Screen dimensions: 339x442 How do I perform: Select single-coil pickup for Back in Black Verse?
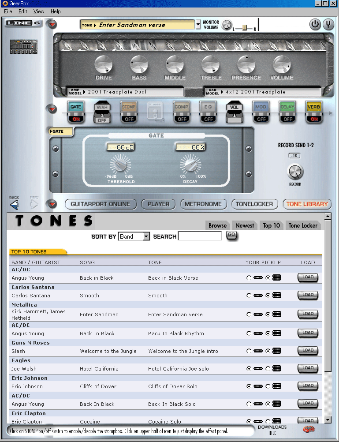click(249, 278)
